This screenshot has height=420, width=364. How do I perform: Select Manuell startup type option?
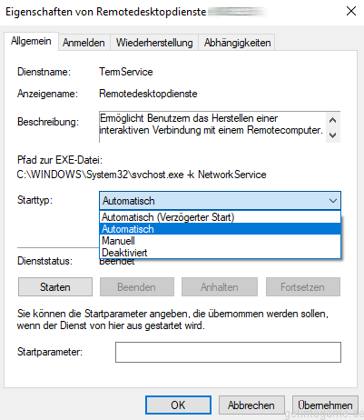[220, 241]
